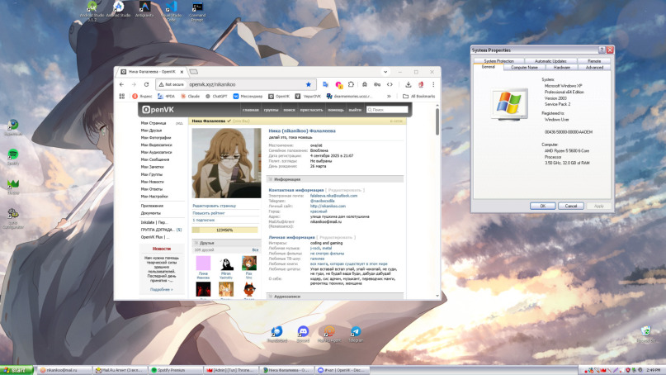Open the browser downloads icon

(409, 84)
